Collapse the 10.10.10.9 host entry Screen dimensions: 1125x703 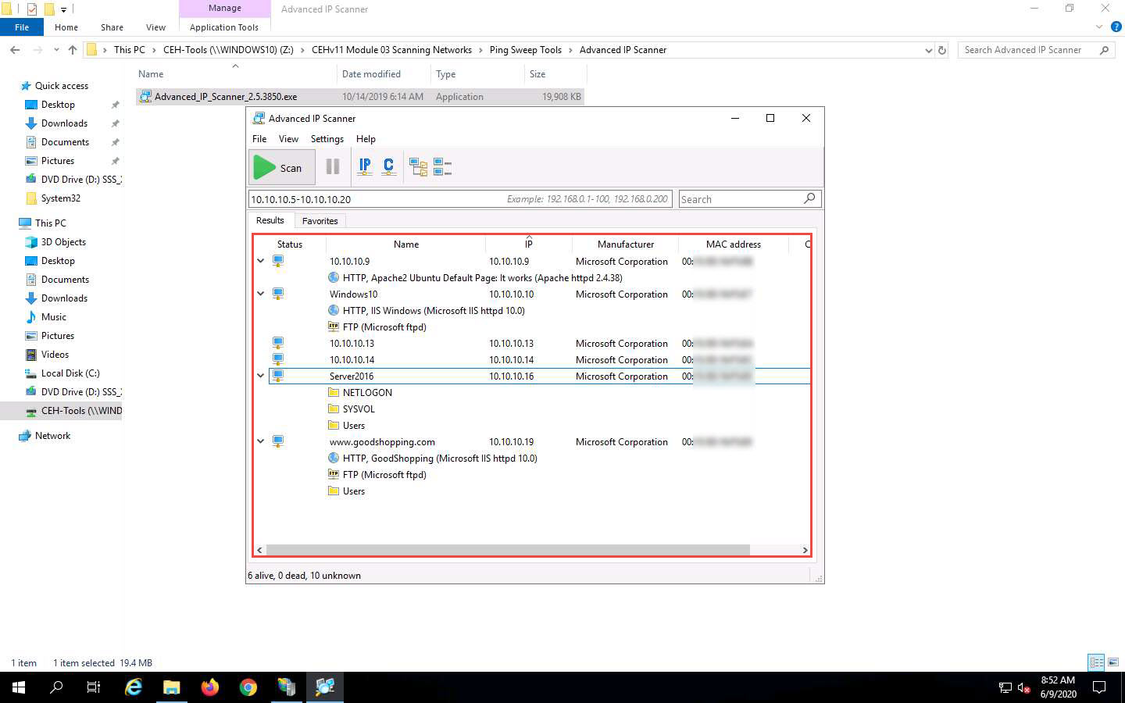(261, 261)
